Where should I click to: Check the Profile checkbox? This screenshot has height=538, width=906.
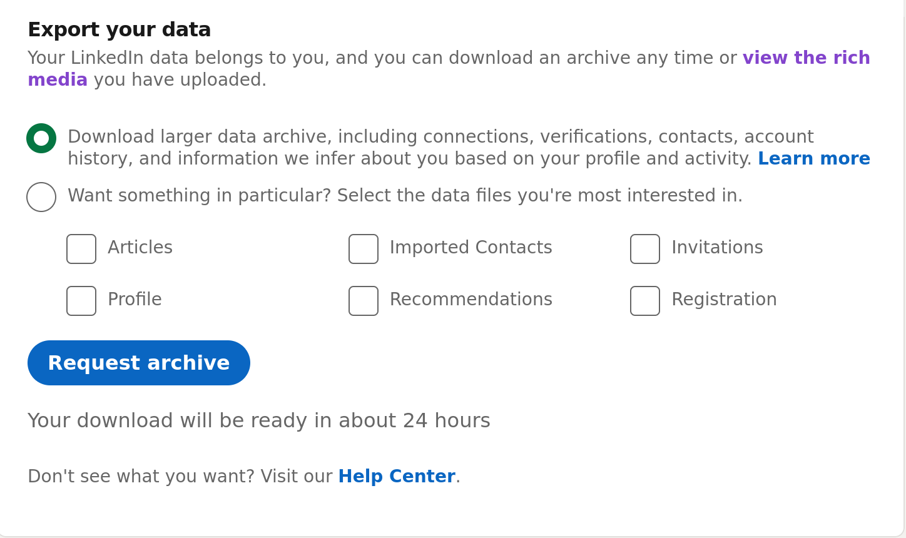[x=81, y=301]
